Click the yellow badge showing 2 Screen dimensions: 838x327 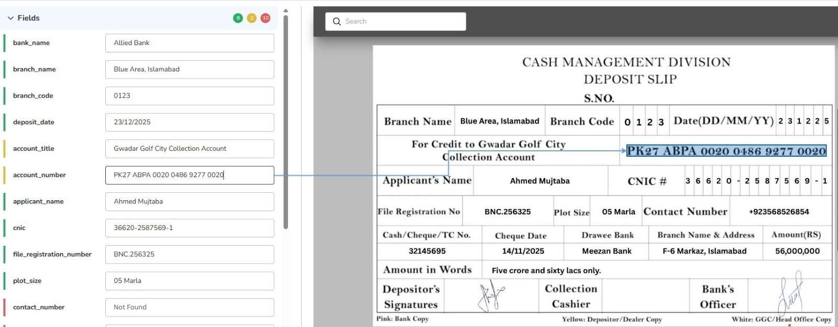252,18
